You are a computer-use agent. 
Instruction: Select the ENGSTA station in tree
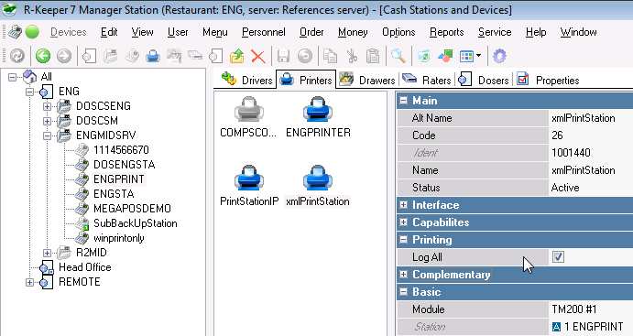pos(114,194)
